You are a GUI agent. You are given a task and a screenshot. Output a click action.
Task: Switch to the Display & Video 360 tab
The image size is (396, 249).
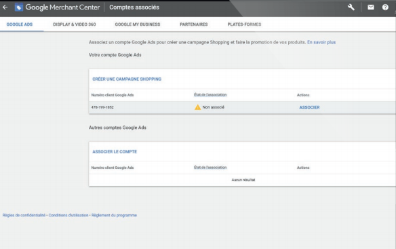[x=75, y=24]
